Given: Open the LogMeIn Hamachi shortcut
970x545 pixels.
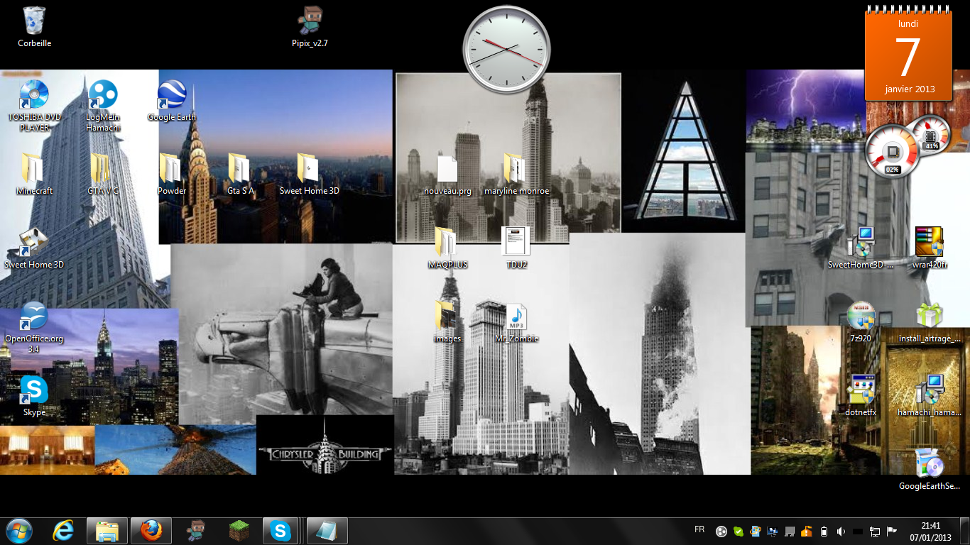Looking at the screenshot, I should [103, 106].
